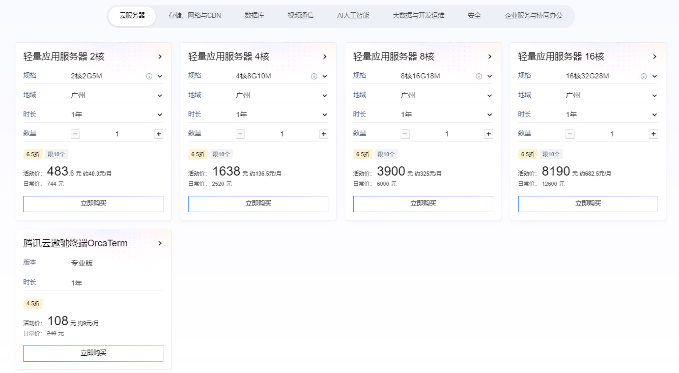
Task: Expand the 2核2G5M spec dropdown
Action: coord(160,76)
